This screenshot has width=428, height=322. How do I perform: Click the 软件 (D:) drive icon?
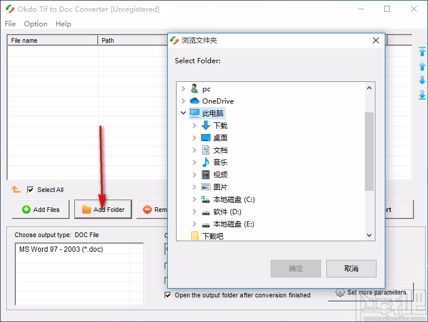tap(206, 213)
